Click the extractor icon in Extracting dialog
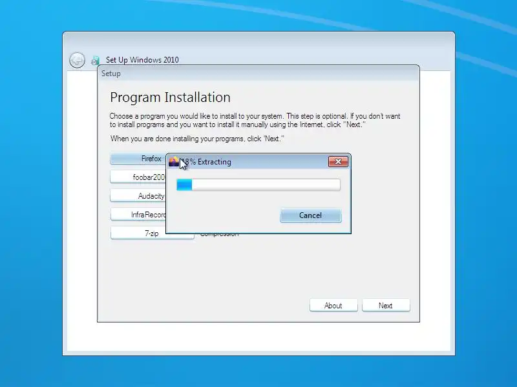 point(174,162)
